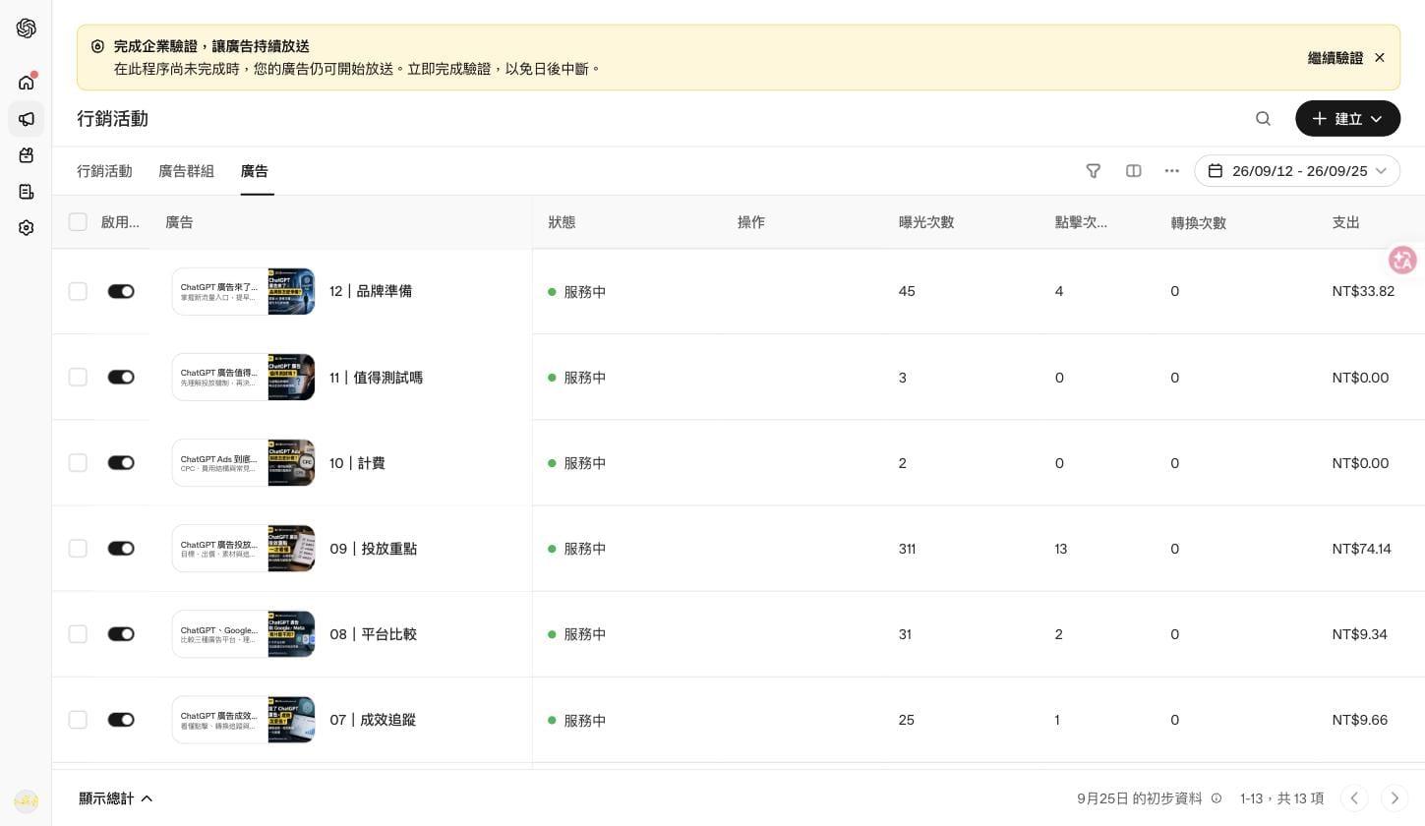Click the spend value NT$74.14
Viewport: 1425px width, 826px height.
click(x=1361, y=549)
